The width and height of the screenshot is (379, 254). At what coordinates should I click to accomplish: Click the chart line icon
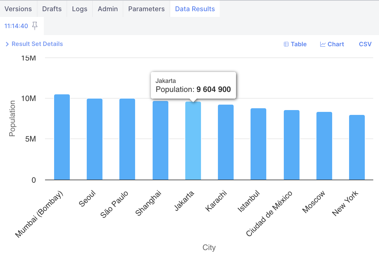pos(323,44)
